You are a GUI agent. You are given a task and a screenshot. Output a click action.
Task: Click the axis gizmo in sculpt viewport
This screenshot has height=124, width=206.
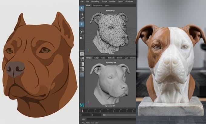[88, 102]
